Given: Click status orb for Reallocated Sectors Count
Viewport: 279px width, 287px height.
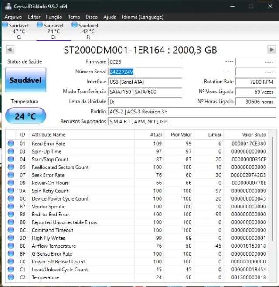Looking at the screenshot, I should coord(11,167).
